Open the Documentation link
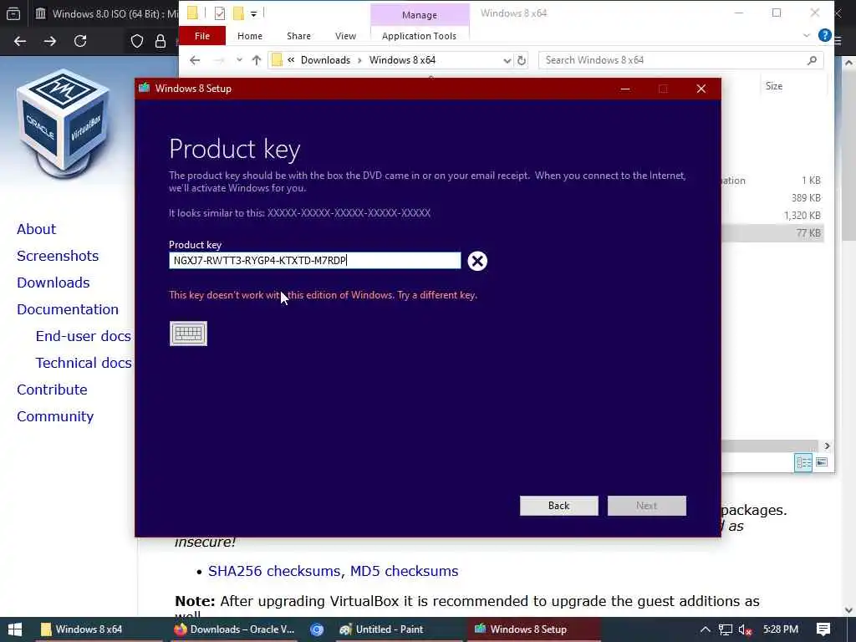The image size is (856, 642). [x=68, y=309]
